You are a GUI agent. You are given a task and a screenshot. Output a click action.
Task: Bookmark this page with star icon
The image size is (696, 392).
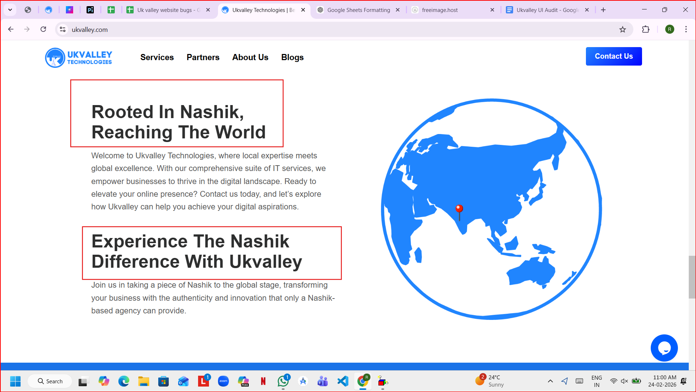(x=622, y=30)
